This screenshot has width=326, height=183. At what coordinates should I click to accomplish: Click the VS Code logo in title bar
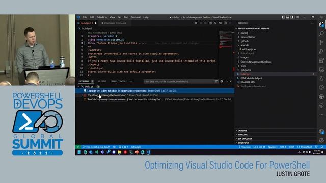point(78,17)
